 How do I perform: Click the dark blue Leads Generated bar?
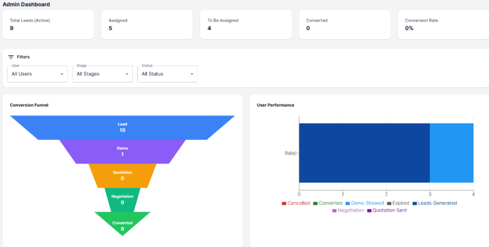point(365,153)
